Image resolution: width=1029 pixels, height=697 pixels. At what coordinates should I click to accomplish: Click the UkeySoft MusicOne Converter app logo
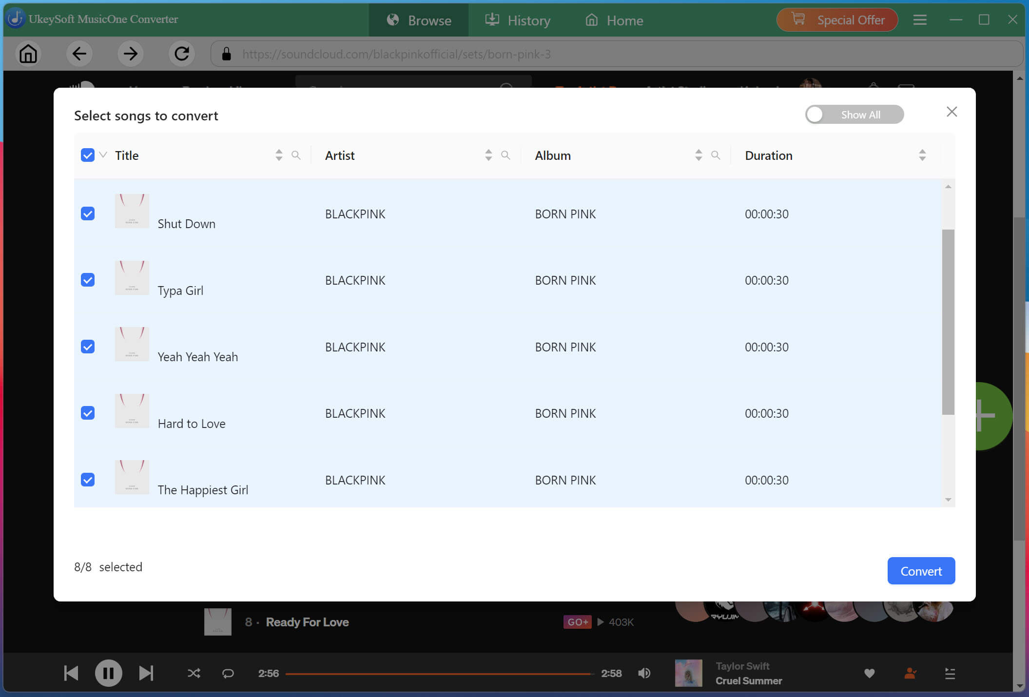click(x=15, y=19)
